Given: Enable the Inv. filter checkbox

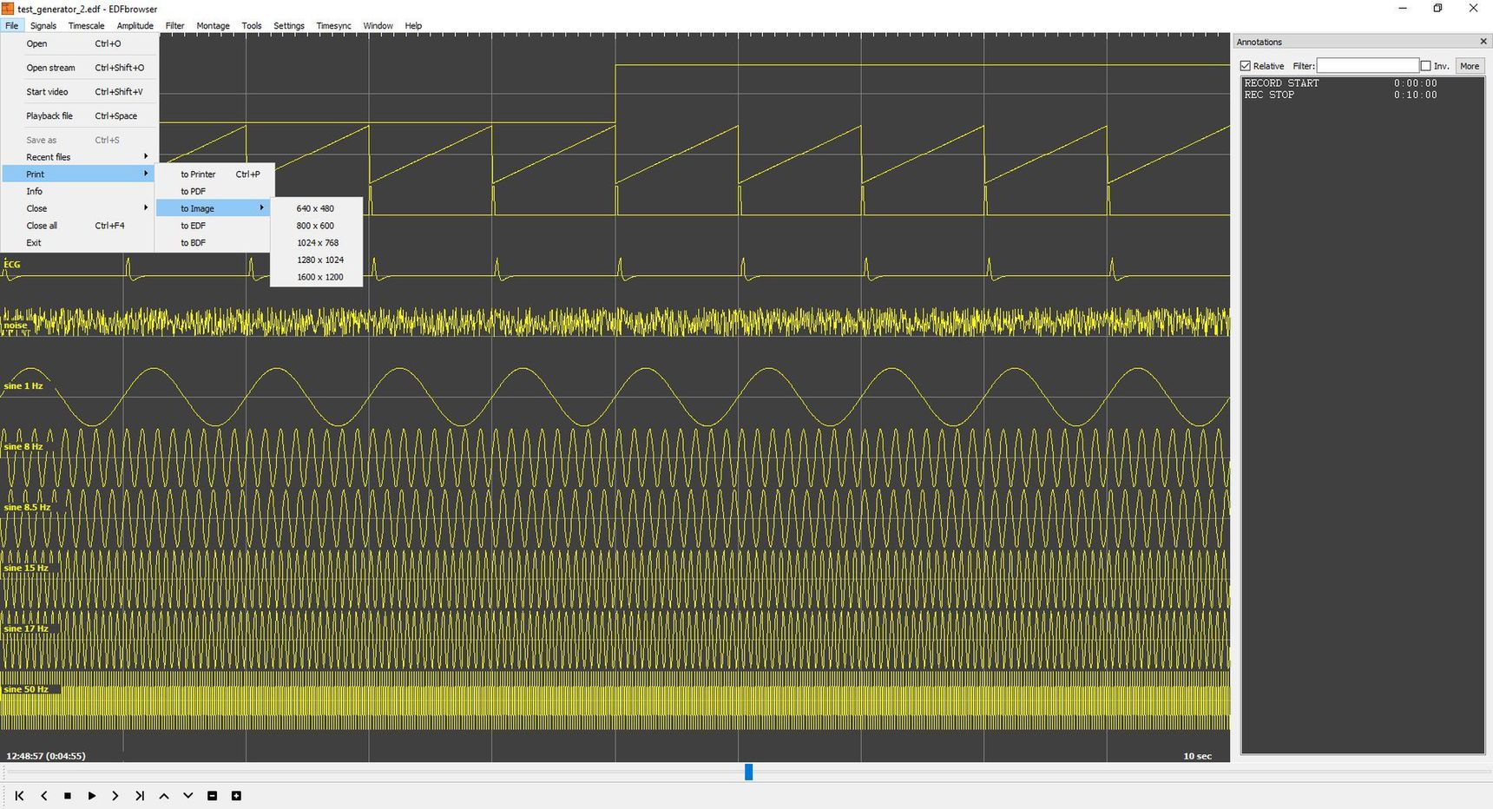Looking at the screenshot, I should click(1425, 66).
